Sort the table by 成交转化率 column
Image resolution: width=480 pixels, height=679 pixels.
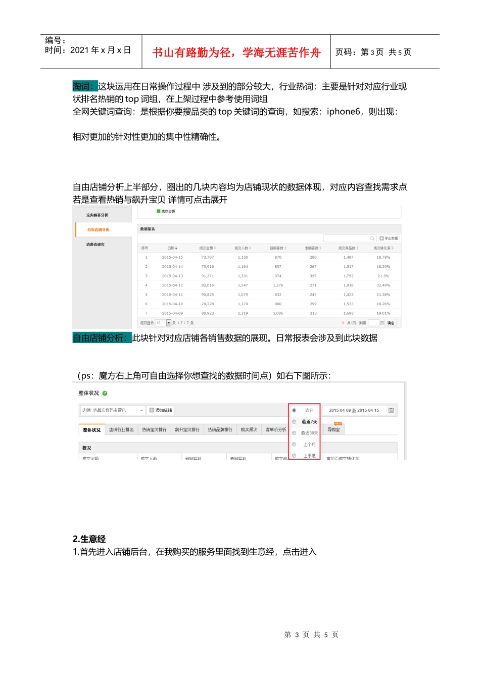point(383,248)
